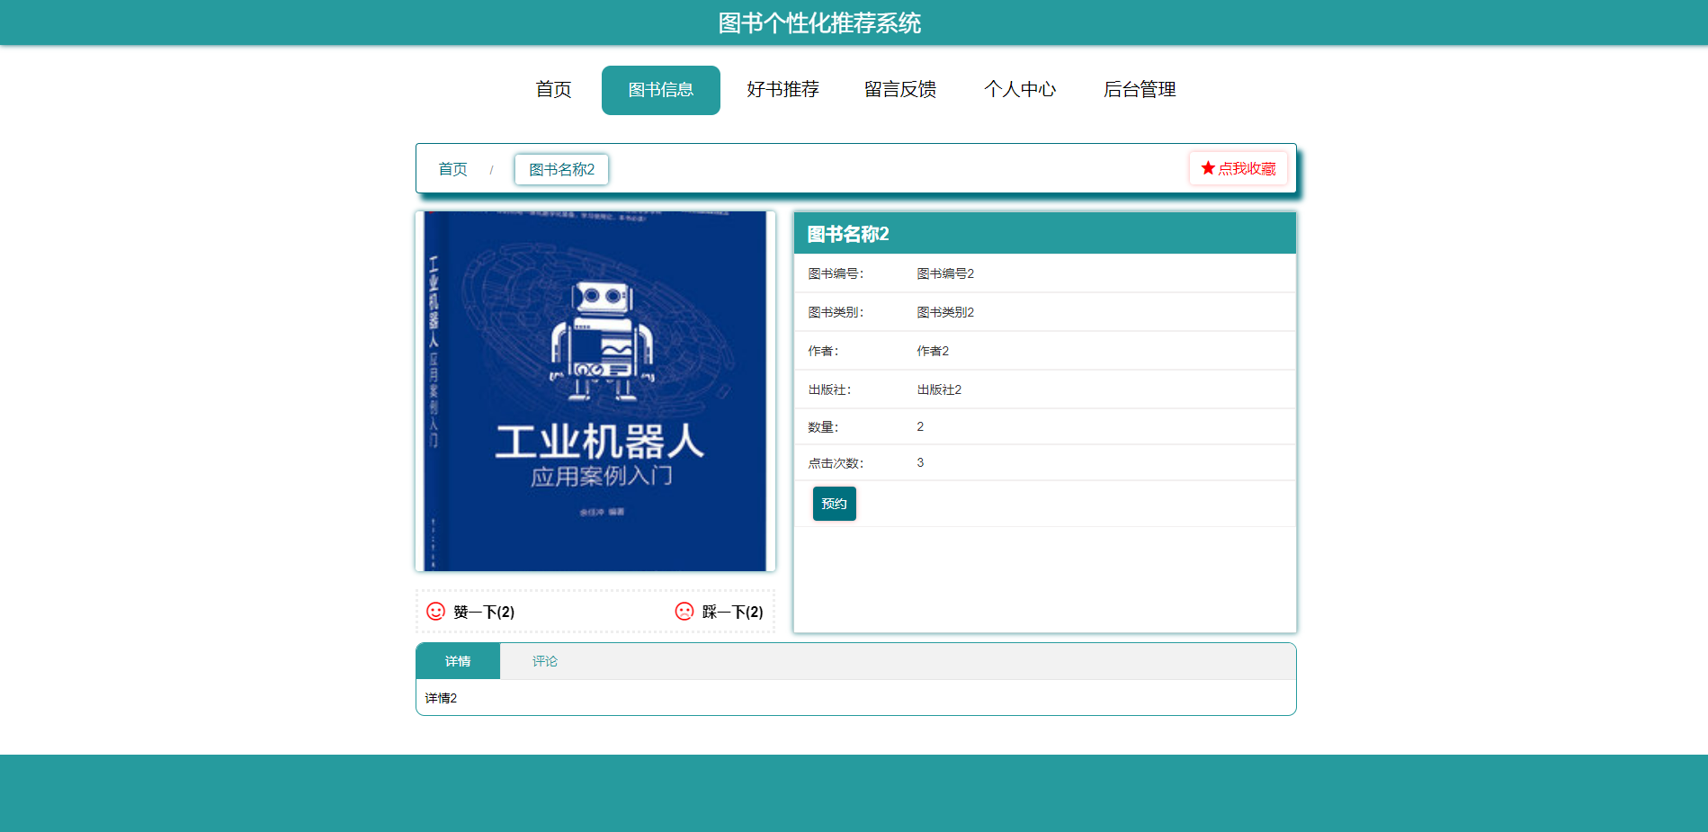Click the 预约 reserve button
The image size is (1708, 832).
point(834,504)
